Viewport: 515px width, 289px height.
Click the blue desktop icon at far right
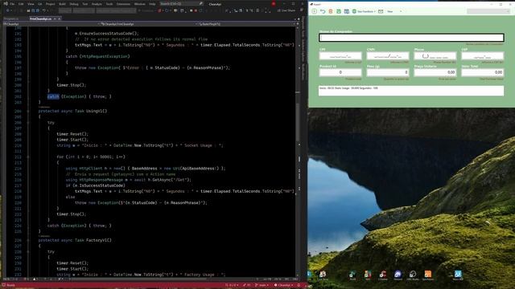pos(458,274)
